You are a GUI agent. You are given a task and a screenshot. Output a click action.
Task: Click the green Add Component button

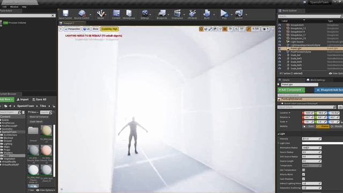[291, 90]
